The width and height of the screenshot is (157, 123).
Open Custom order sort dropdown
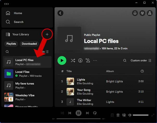pos(141,60)
